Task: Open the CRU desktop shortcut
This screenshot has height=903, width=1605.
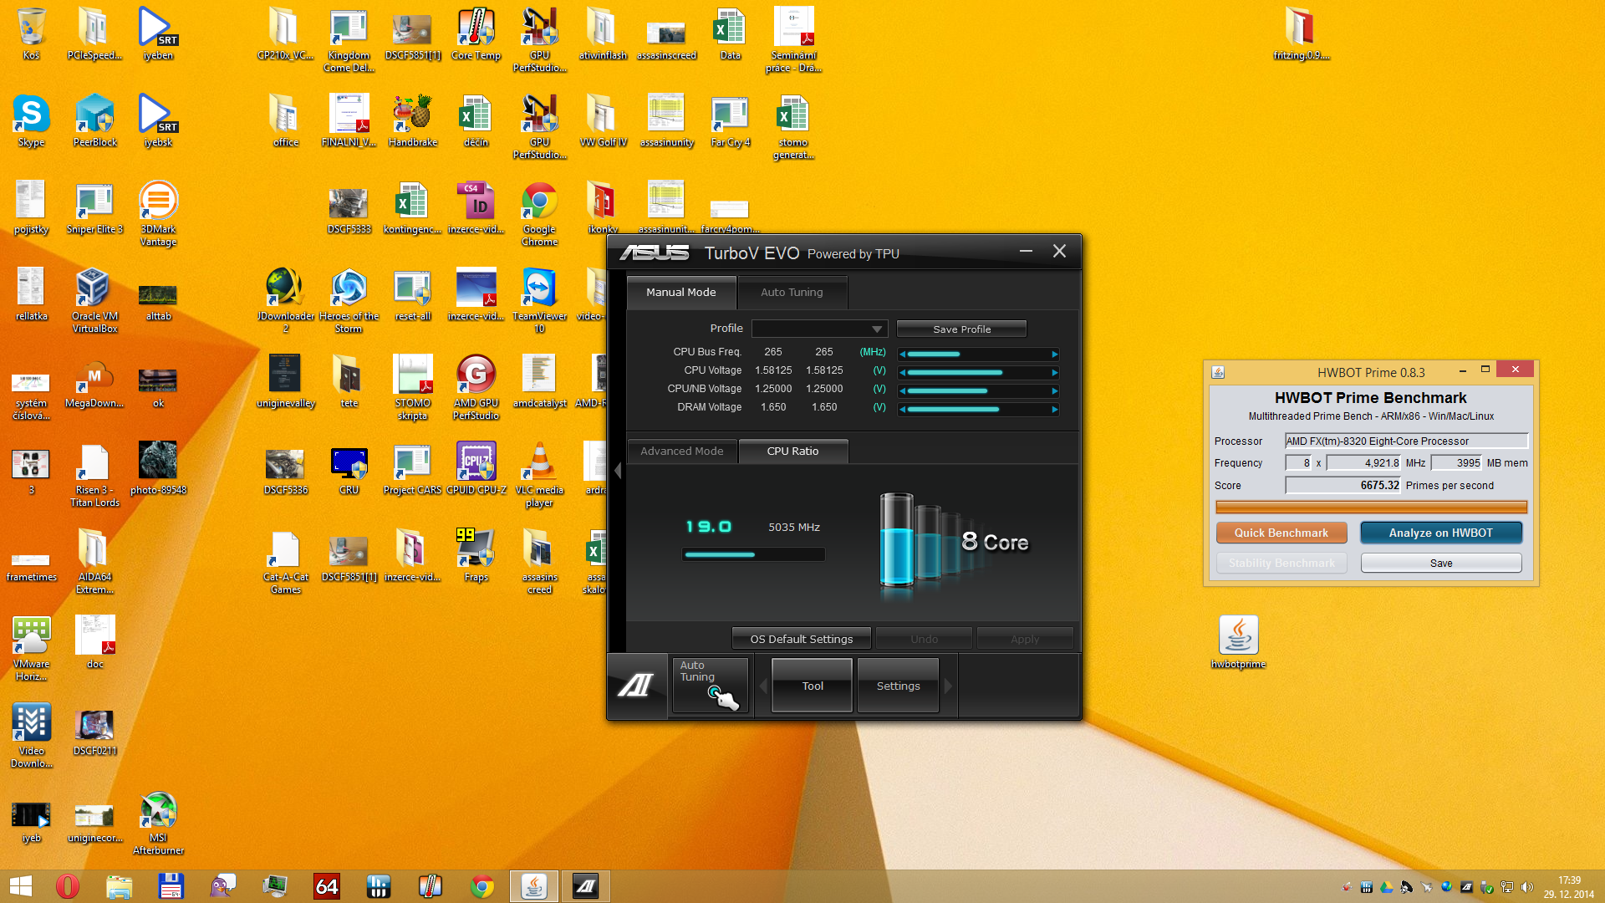Action: tap(349, 468)
